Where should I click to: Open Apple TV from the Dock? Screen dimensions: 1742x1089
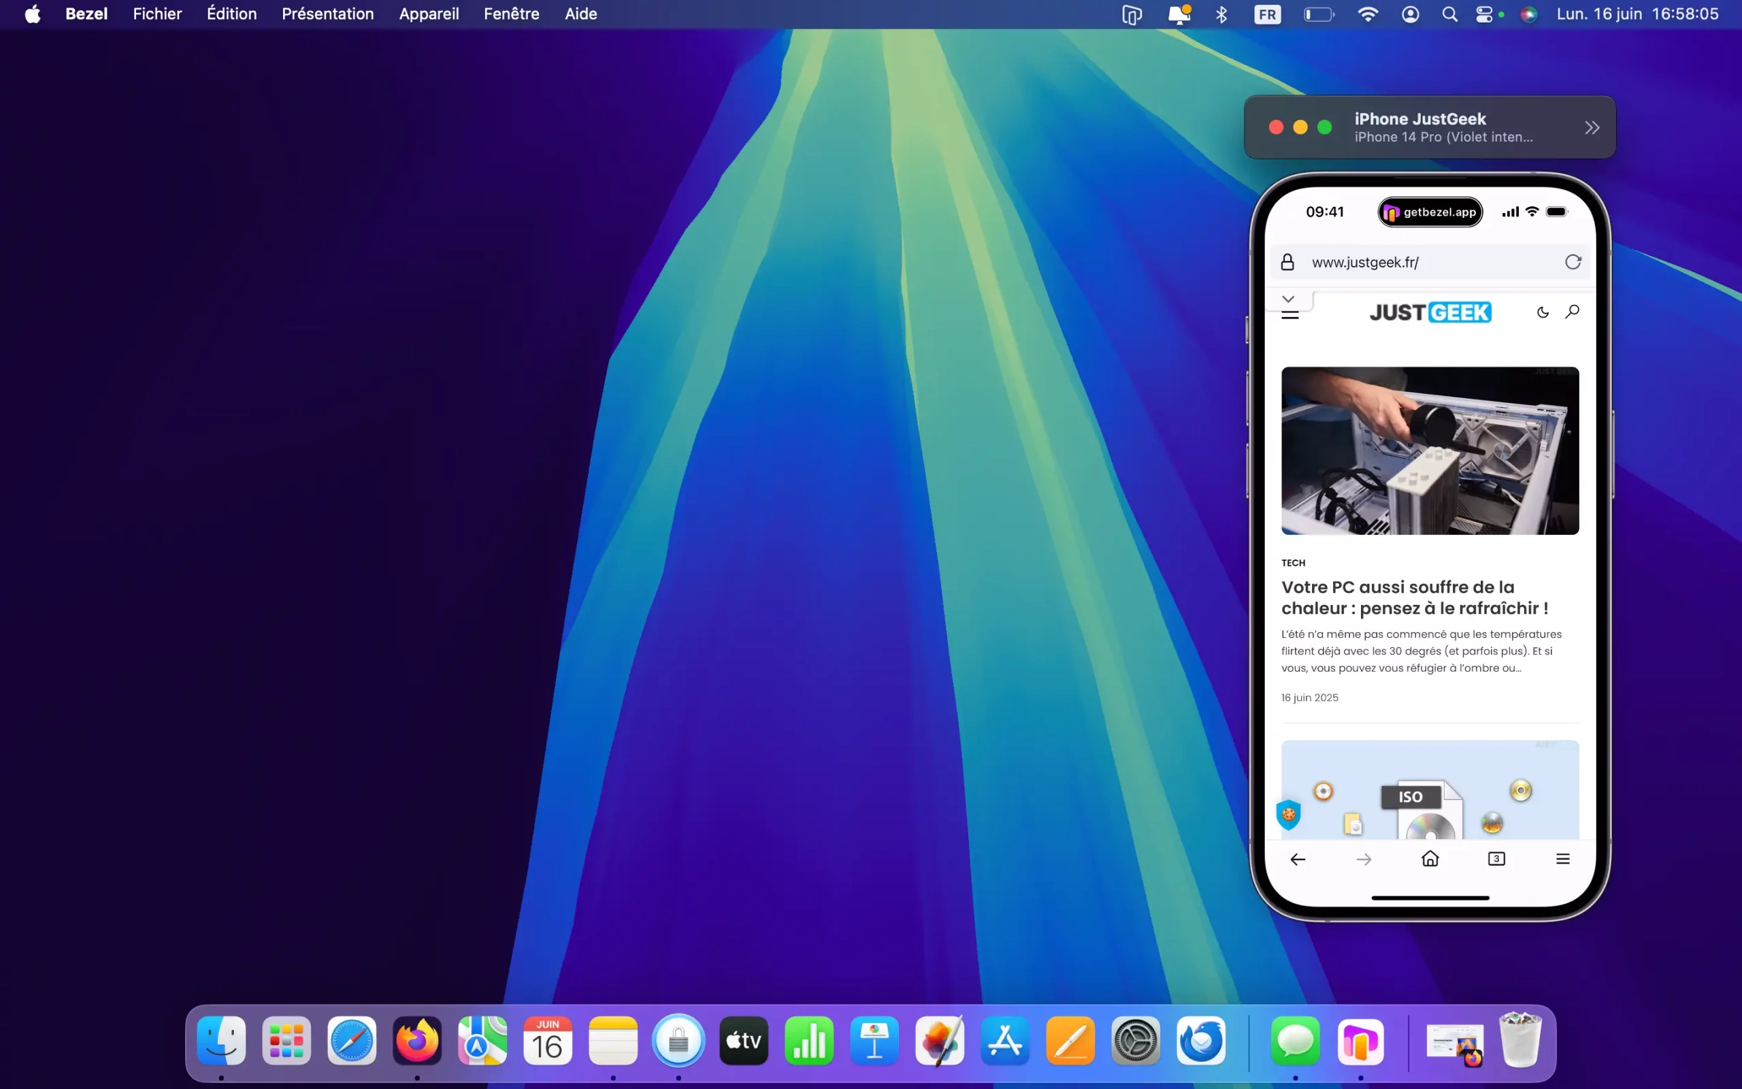(744, 1041)
